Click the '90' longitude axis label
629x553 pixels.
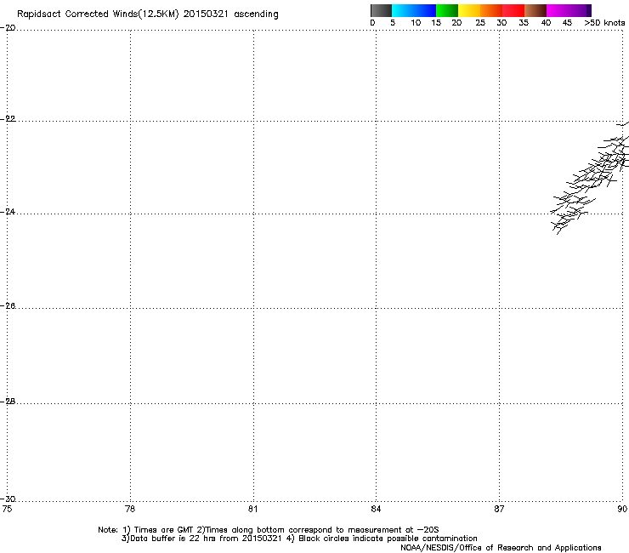click(622, 509)
